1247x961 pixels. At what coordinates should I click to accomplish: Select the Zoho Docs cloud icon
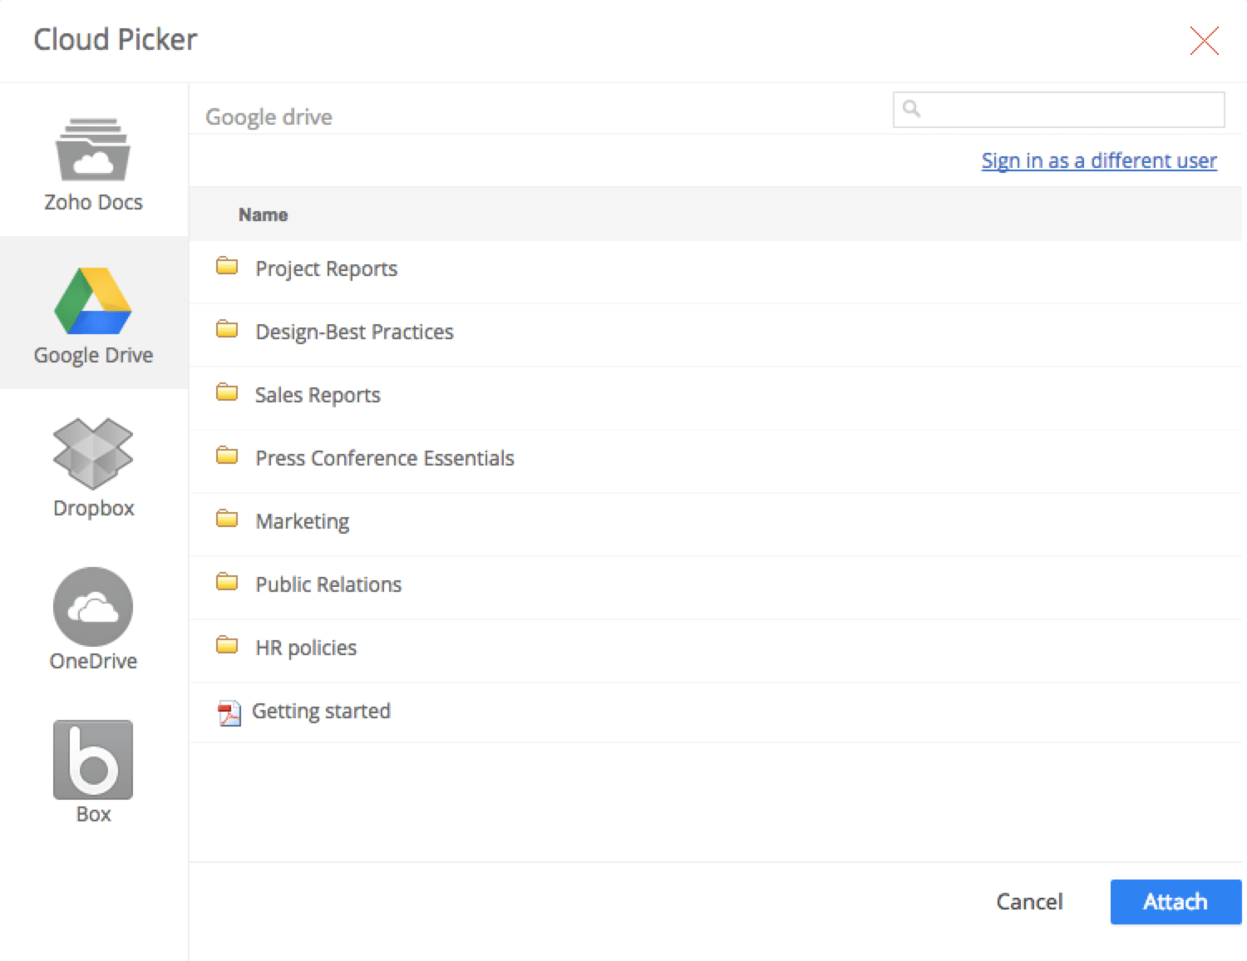(x=93, y=150)
